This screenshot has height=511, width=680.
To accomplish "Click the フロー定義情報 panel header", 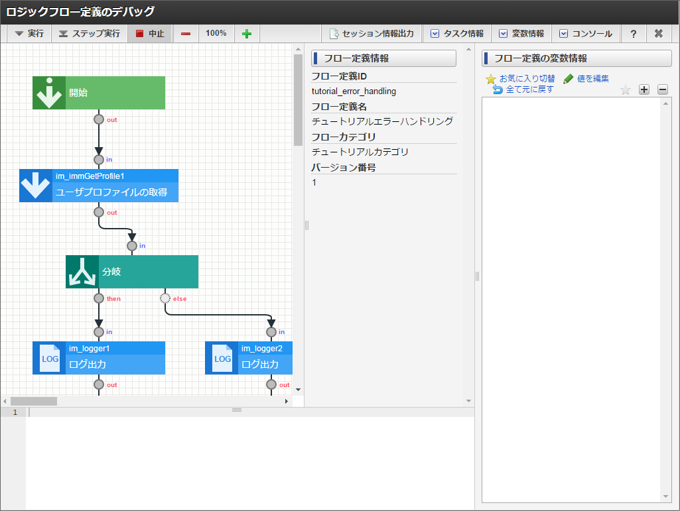I will [384, 58].
